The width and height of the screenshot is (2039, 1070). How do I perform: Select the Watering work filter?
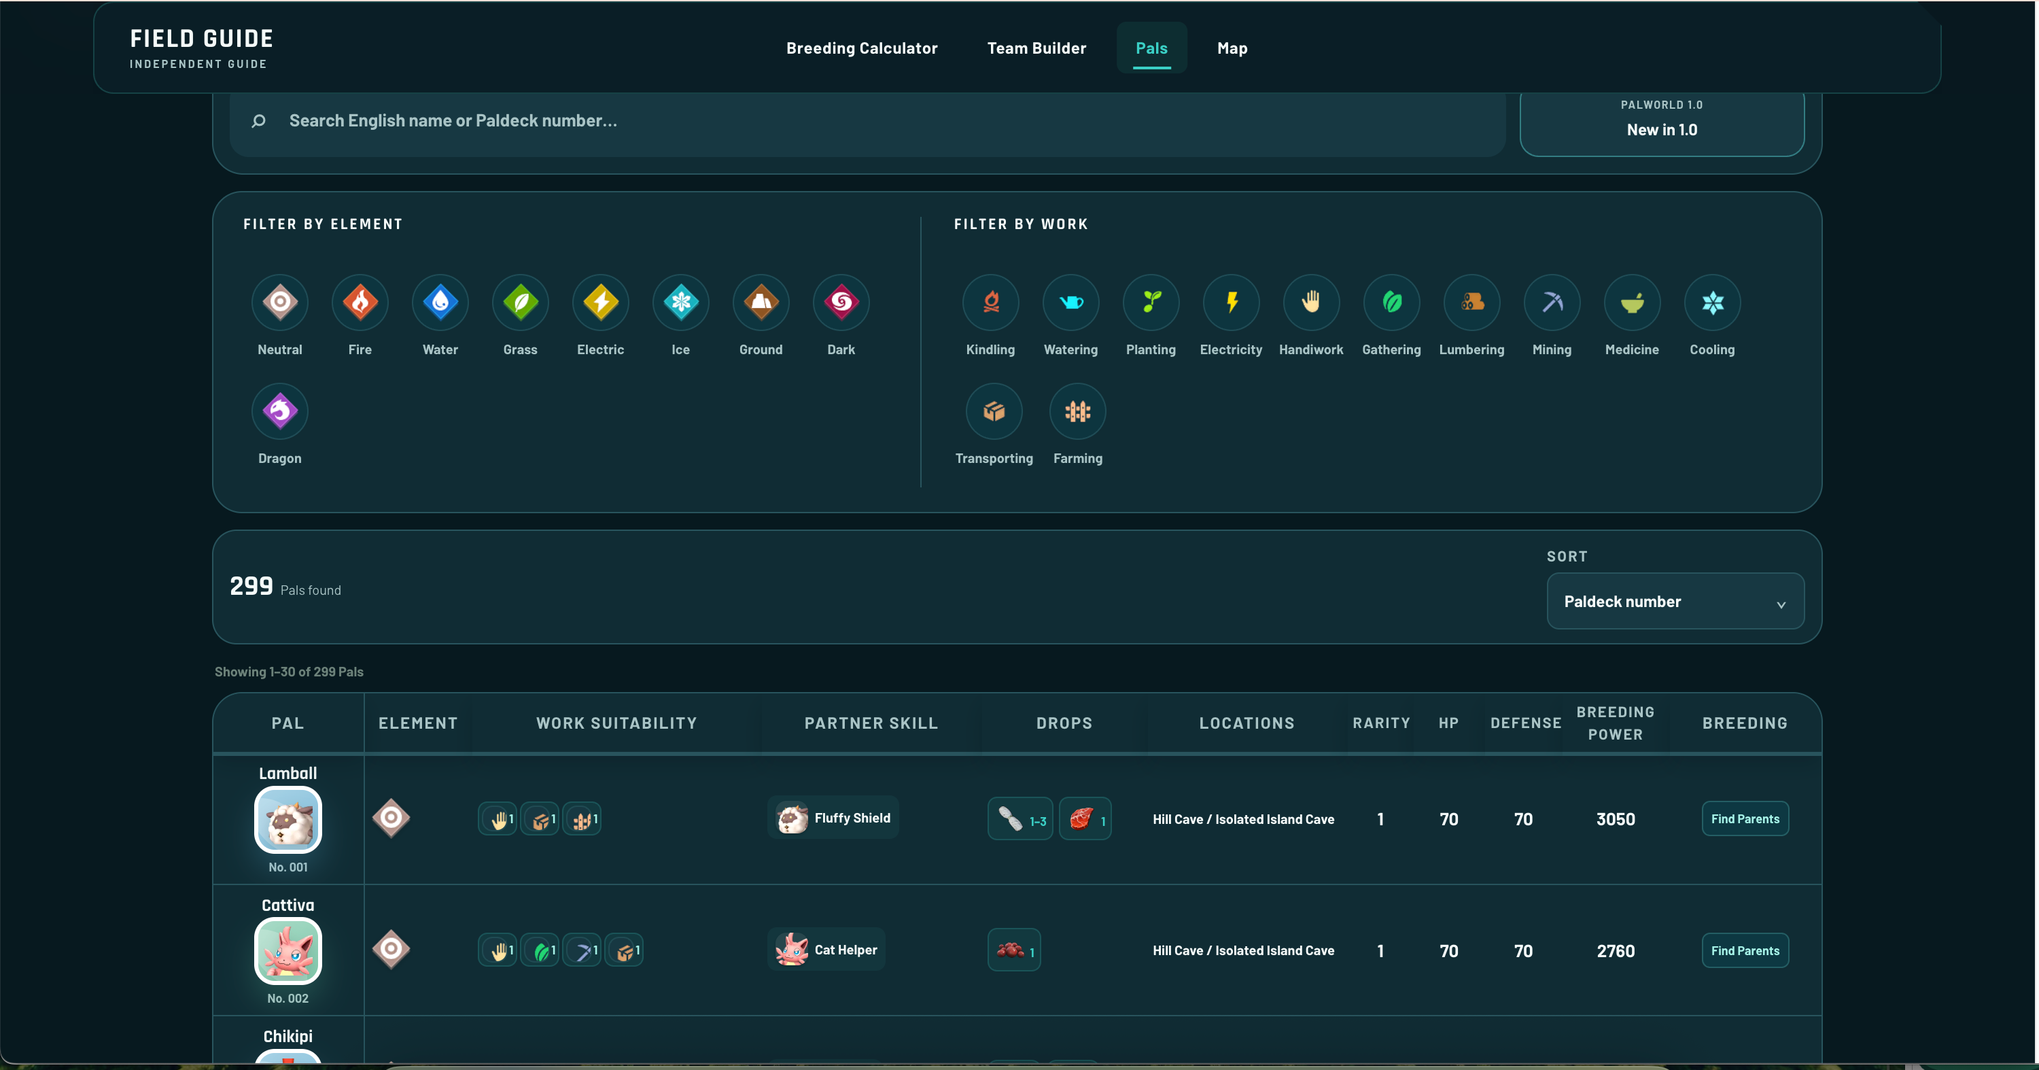point(1071,303)
